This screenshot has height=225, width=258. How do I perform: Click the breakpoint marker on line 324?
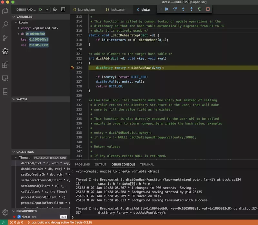pyautogui.click(x=72, y=68)
